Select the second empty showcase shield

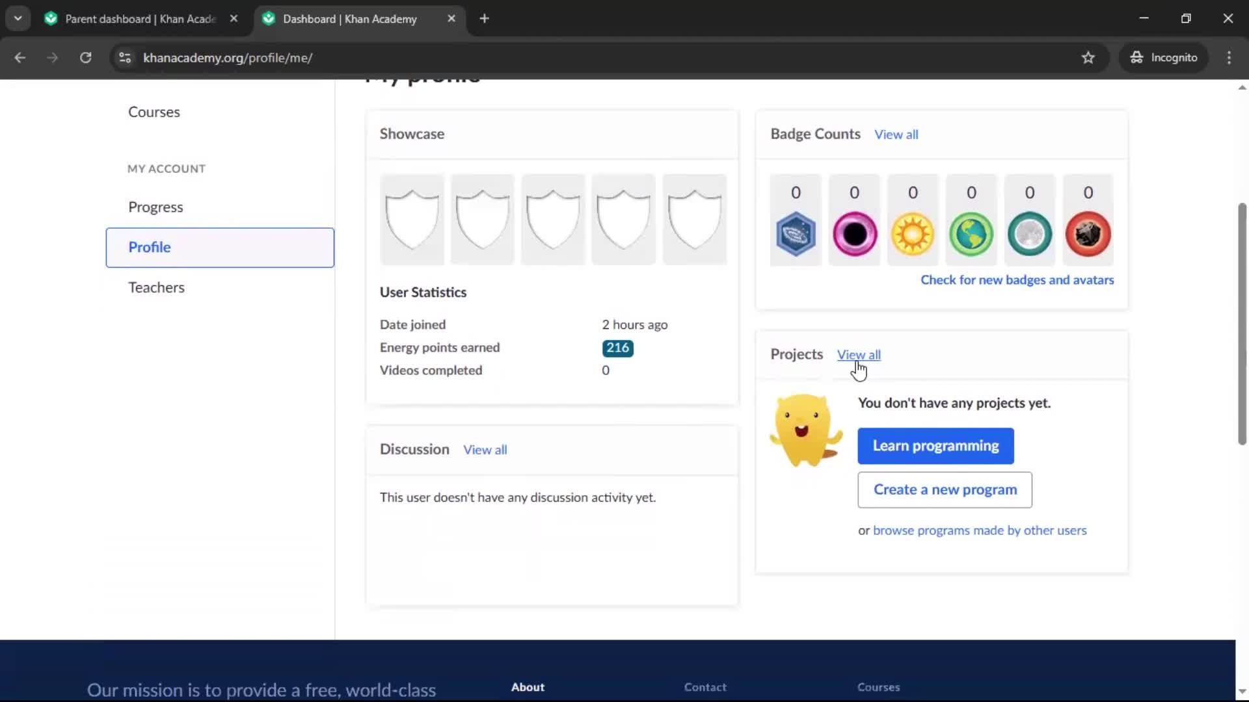click(x=483, y=219)
